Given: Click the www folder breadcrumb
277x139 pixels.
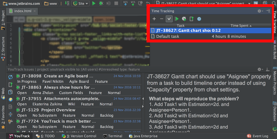Looking at the screenshot, I should [51, 3].
